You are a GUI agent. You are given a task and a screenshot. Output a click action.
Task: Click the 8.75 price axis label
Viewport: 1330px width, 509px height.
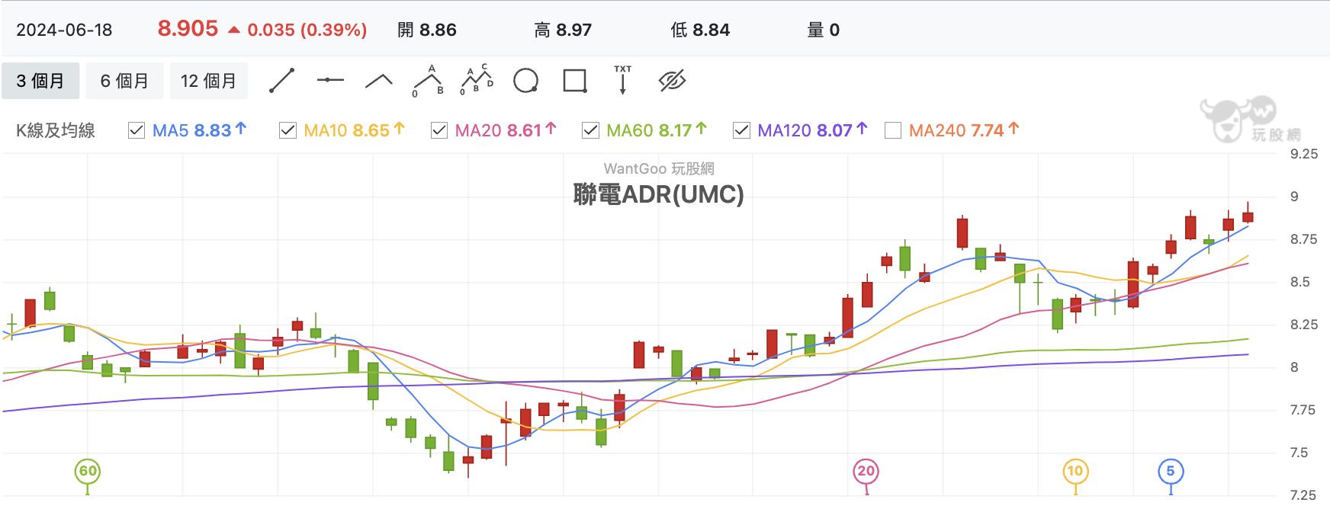(x=1304, y=239)
